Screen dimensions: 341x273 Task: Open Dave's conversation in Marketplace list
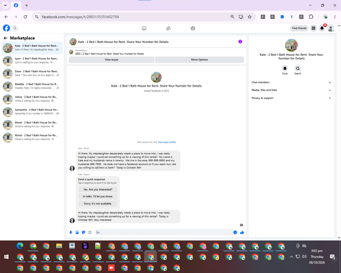[32, 73]
